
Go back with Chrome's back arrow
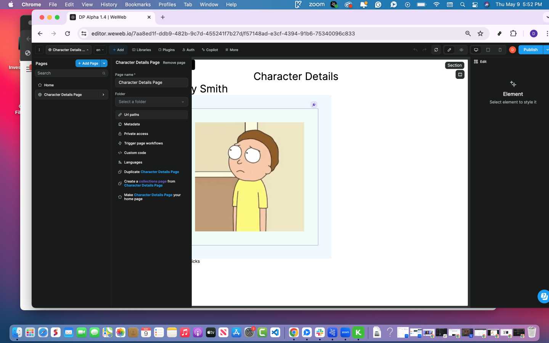click(x=40, y=34)
